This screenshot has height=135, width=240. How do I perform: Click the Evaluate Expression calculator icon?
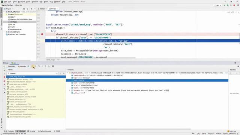click(53, 66)
